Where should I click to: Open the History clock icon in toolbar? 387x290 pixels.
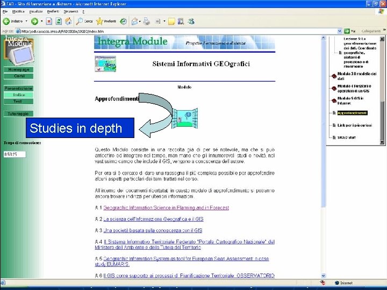123,21
